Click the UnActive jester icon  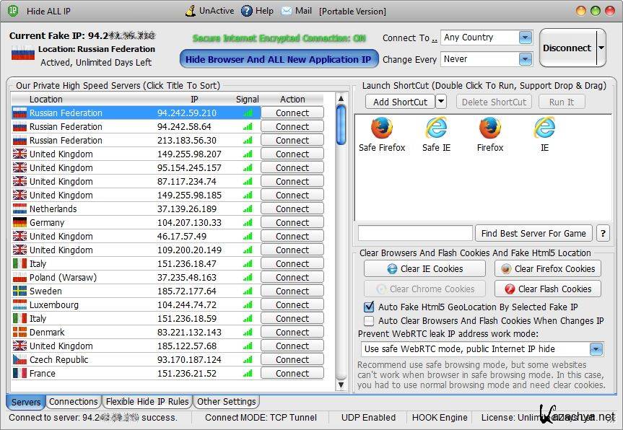(191, 11)
